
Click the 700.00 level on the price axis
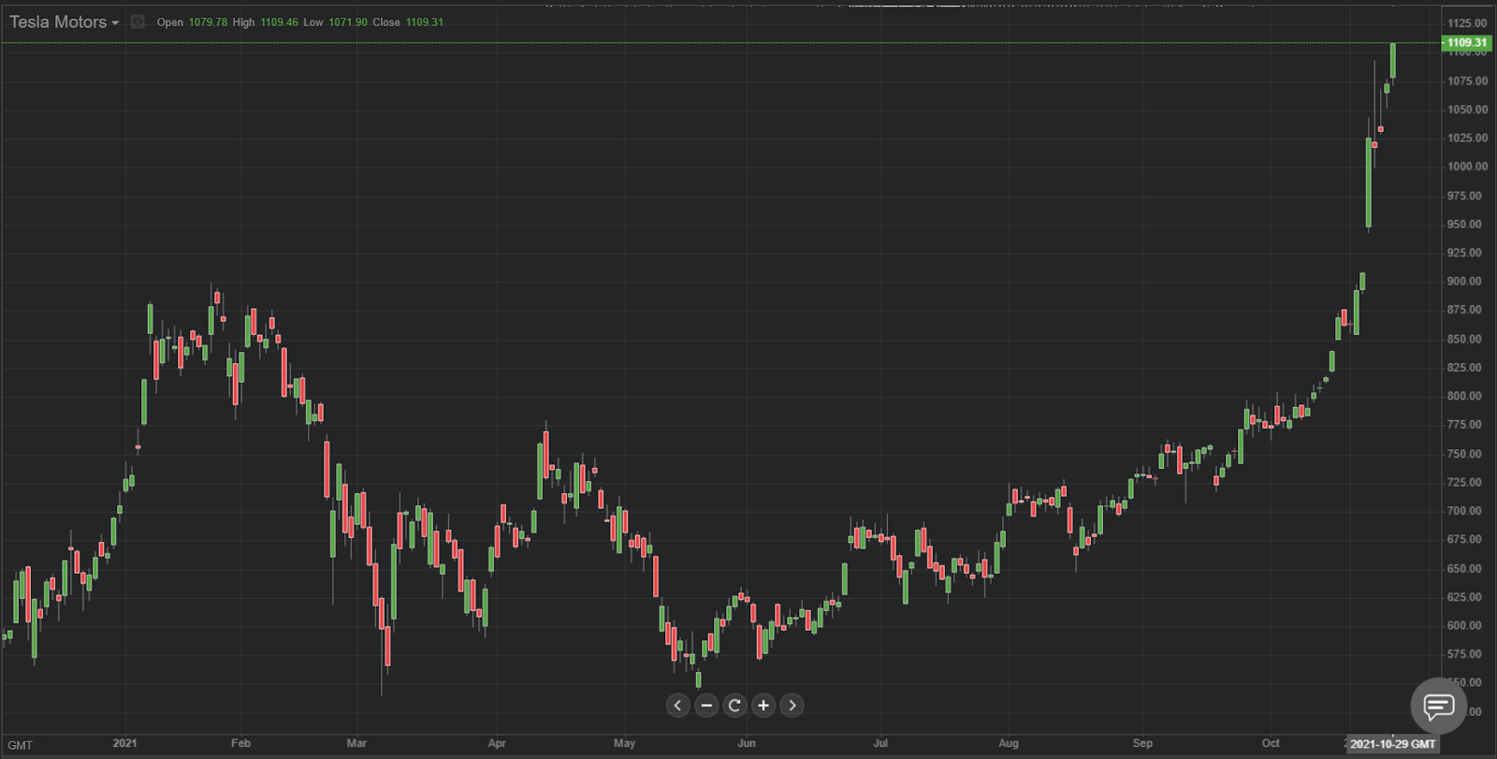click(x=1465, y=511)
